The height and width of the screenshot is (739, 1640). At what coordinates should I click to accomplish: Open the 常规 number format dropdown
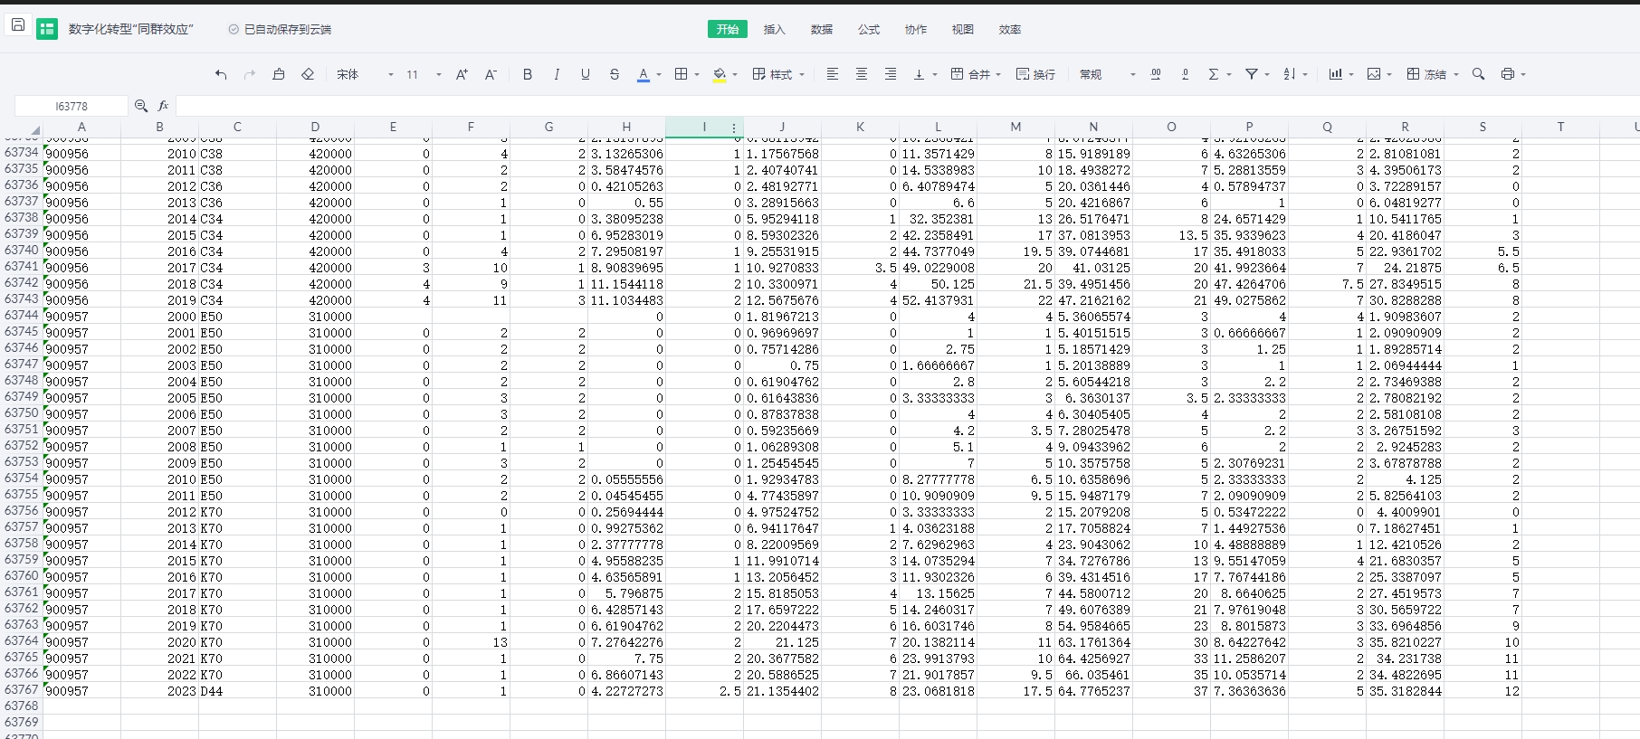coord(1107,74)
